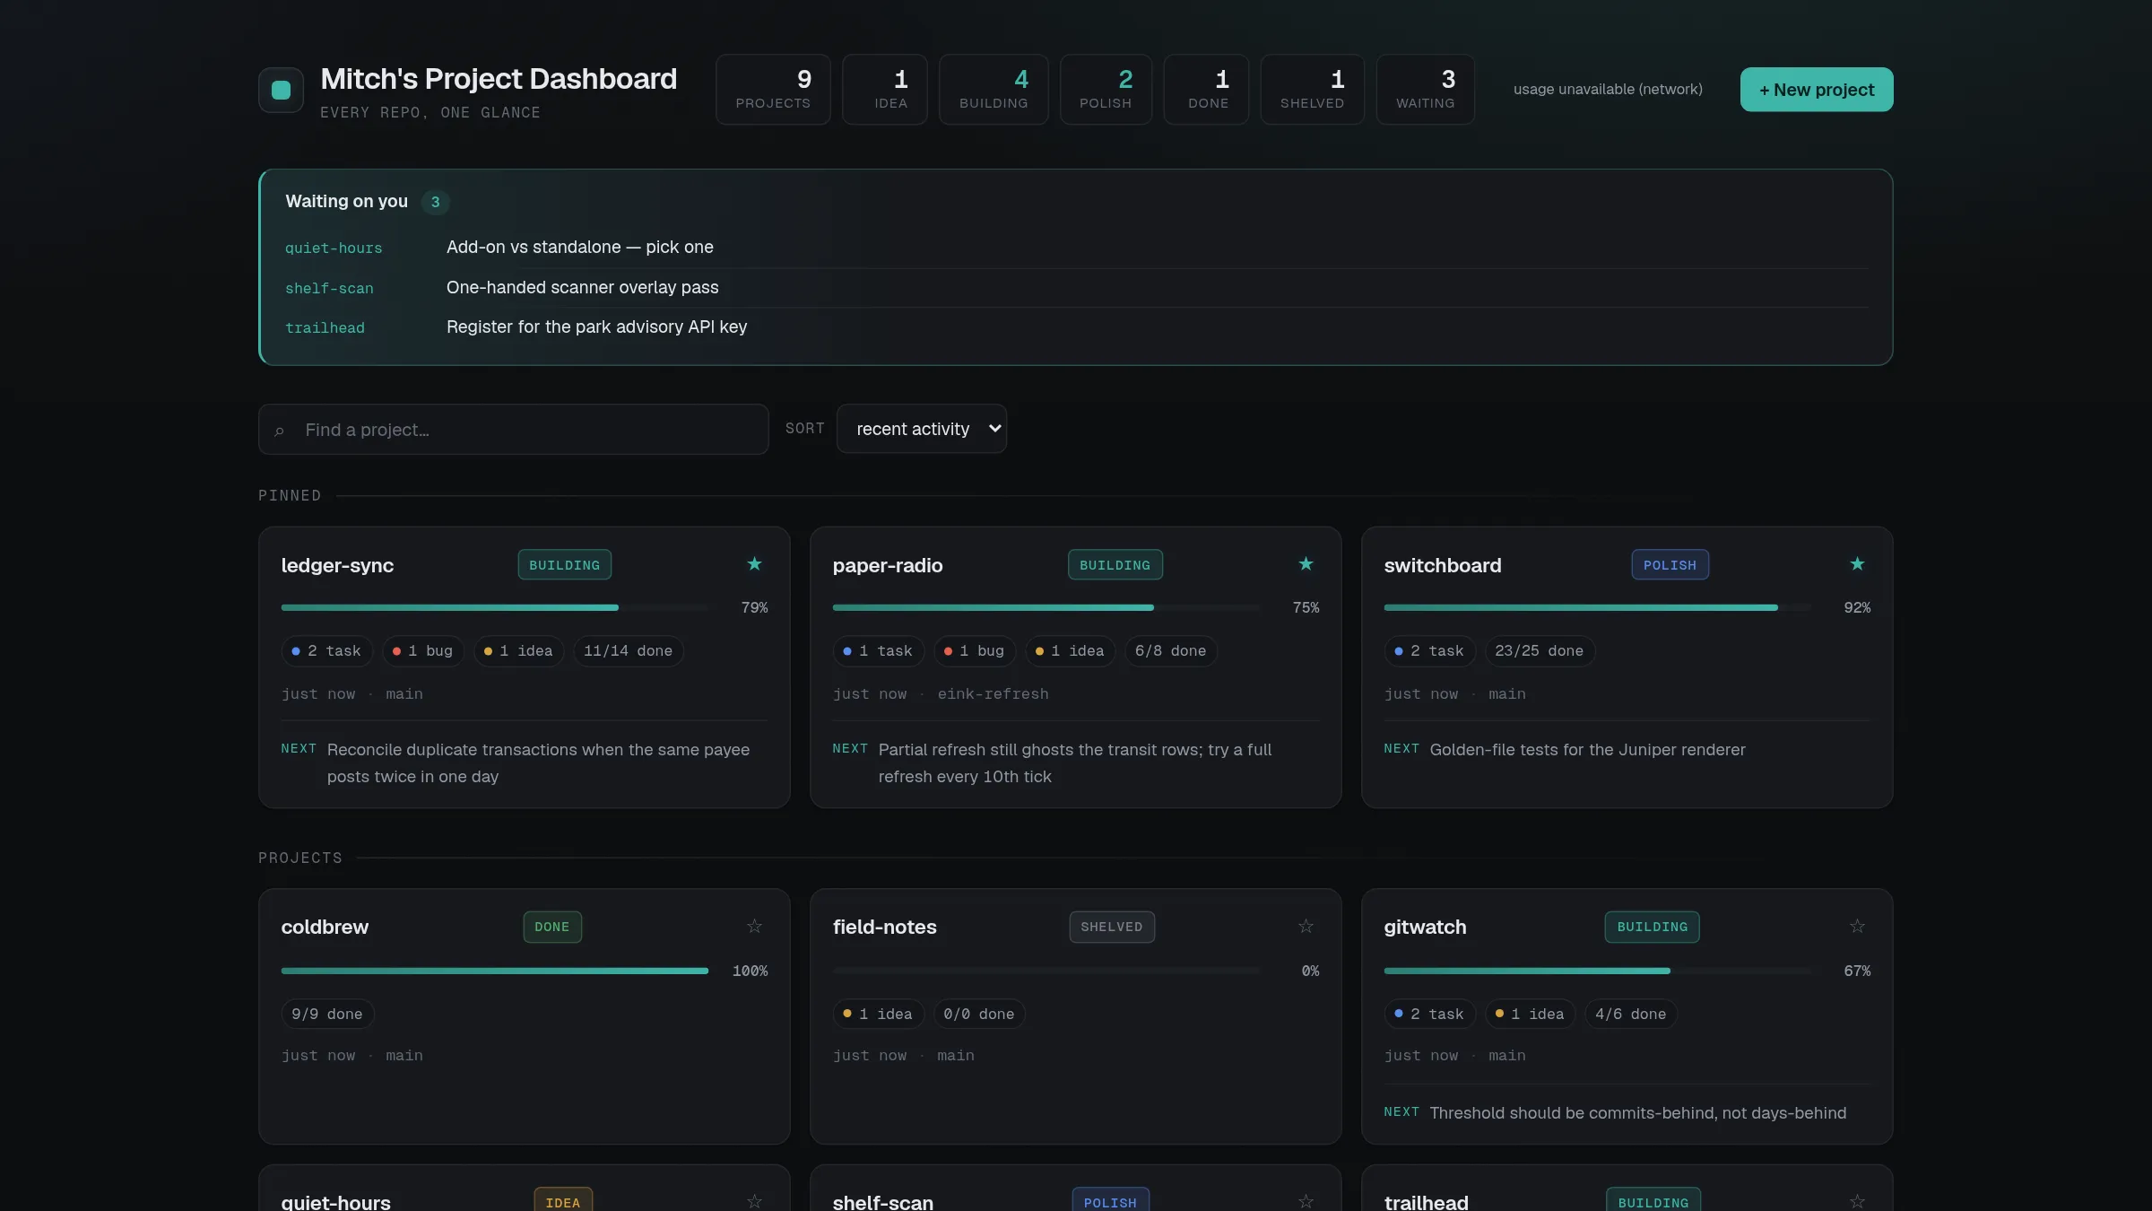Click 'One-handed scanner overlay pass' item
Image resolution: width=2152 pixels, height=1211 pixels.
tap(583, 287)
